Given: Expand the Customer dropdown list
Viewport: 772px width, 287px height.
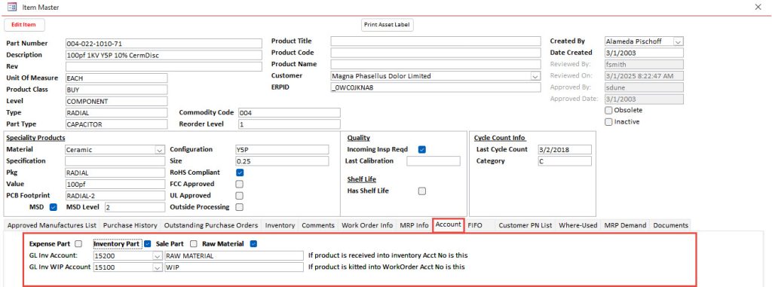Looking at the screenshot, I should [x=535, y=76].
